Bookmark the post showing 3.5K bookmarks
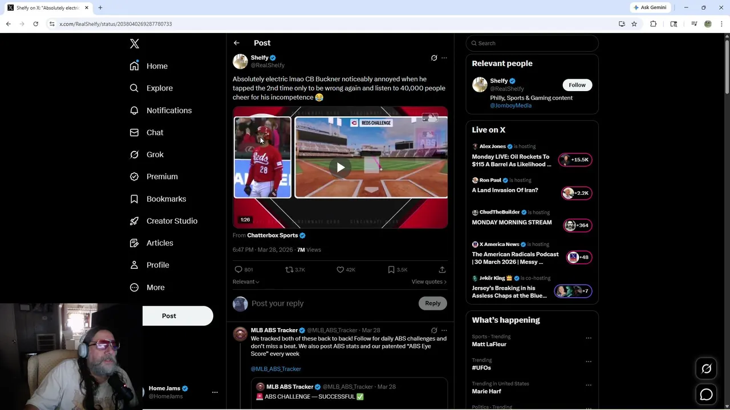 (391, 270)
